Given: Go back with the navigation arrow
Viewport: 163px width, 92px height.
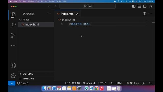Looking at the screenshot, I should (x=50, y=6).
